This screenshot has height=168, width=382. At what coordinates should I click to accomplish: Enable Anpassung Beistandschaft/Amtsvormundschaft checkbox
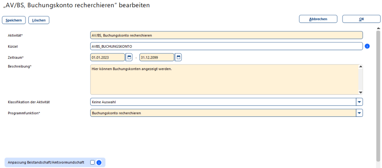pos(92,162)
